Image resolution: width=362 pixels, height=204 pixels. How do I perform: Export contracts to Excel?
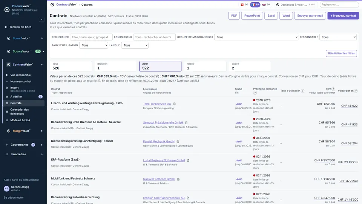tap(271, 16)
